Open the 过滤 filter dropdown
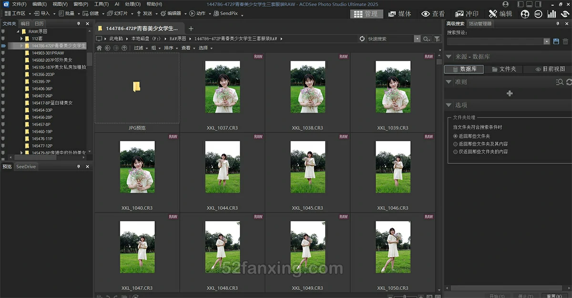 (140, 48)
